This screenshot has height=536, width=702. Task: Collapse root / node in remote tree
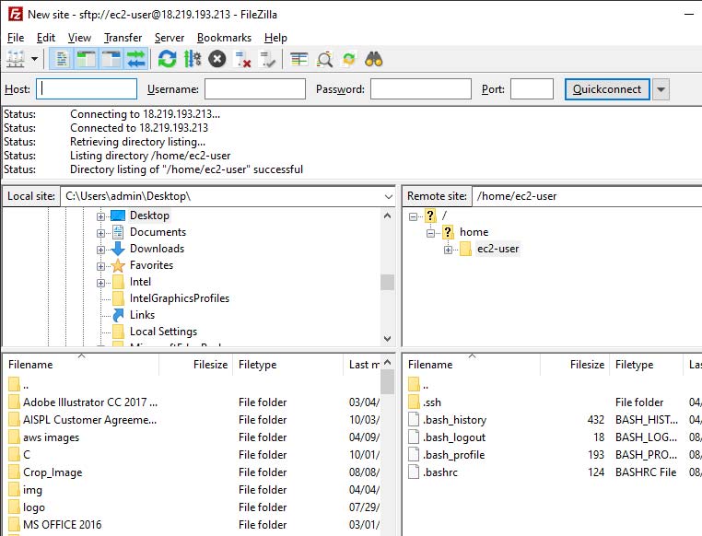(x=414, y=216)
